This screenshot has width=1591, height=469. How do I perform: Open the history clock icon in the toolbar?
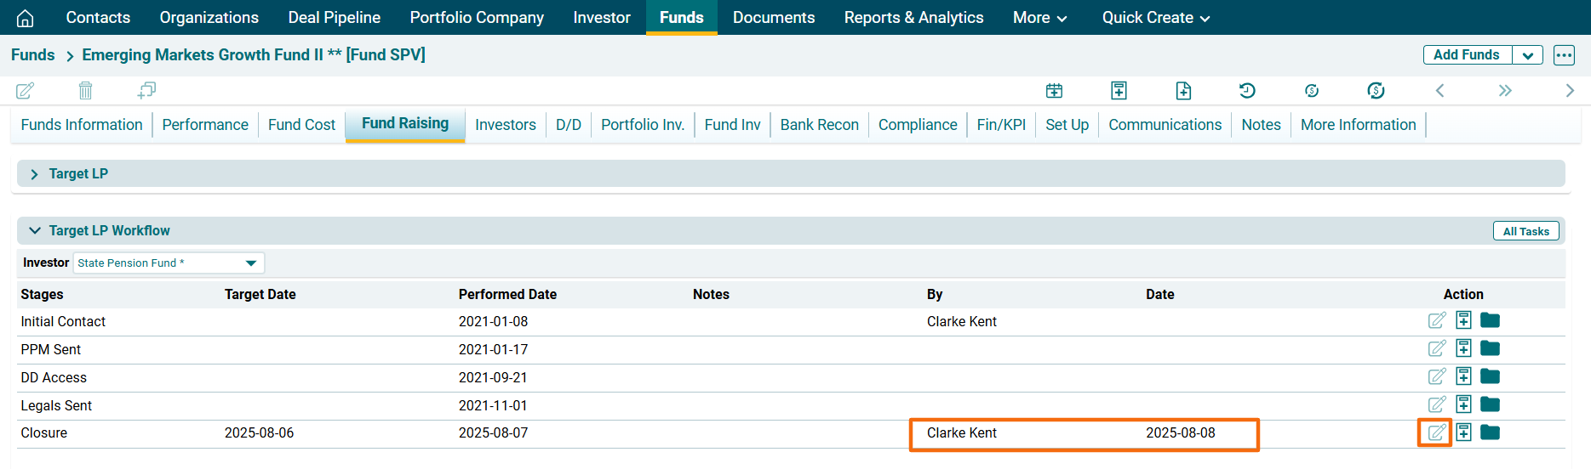tap(1247, 90)
